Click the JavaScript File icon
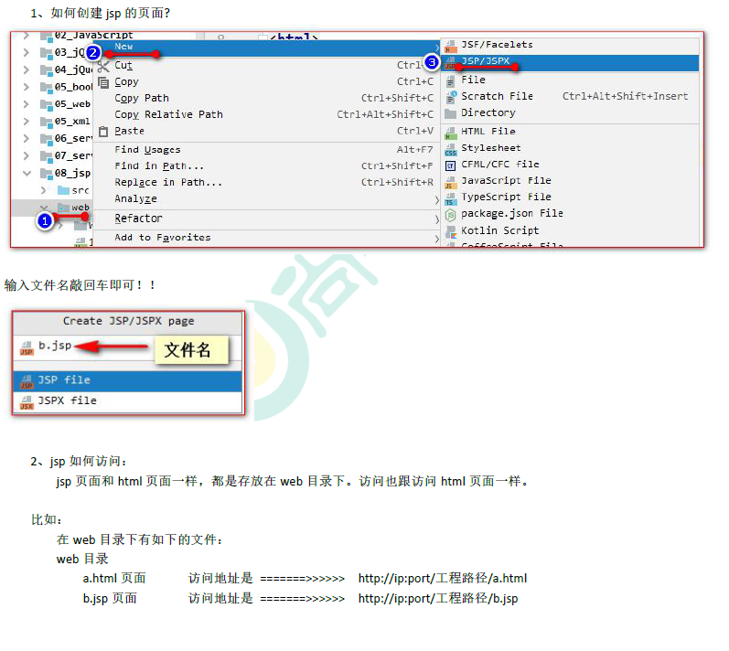Screen dimensions: 729x651 [x=450, y=181]
